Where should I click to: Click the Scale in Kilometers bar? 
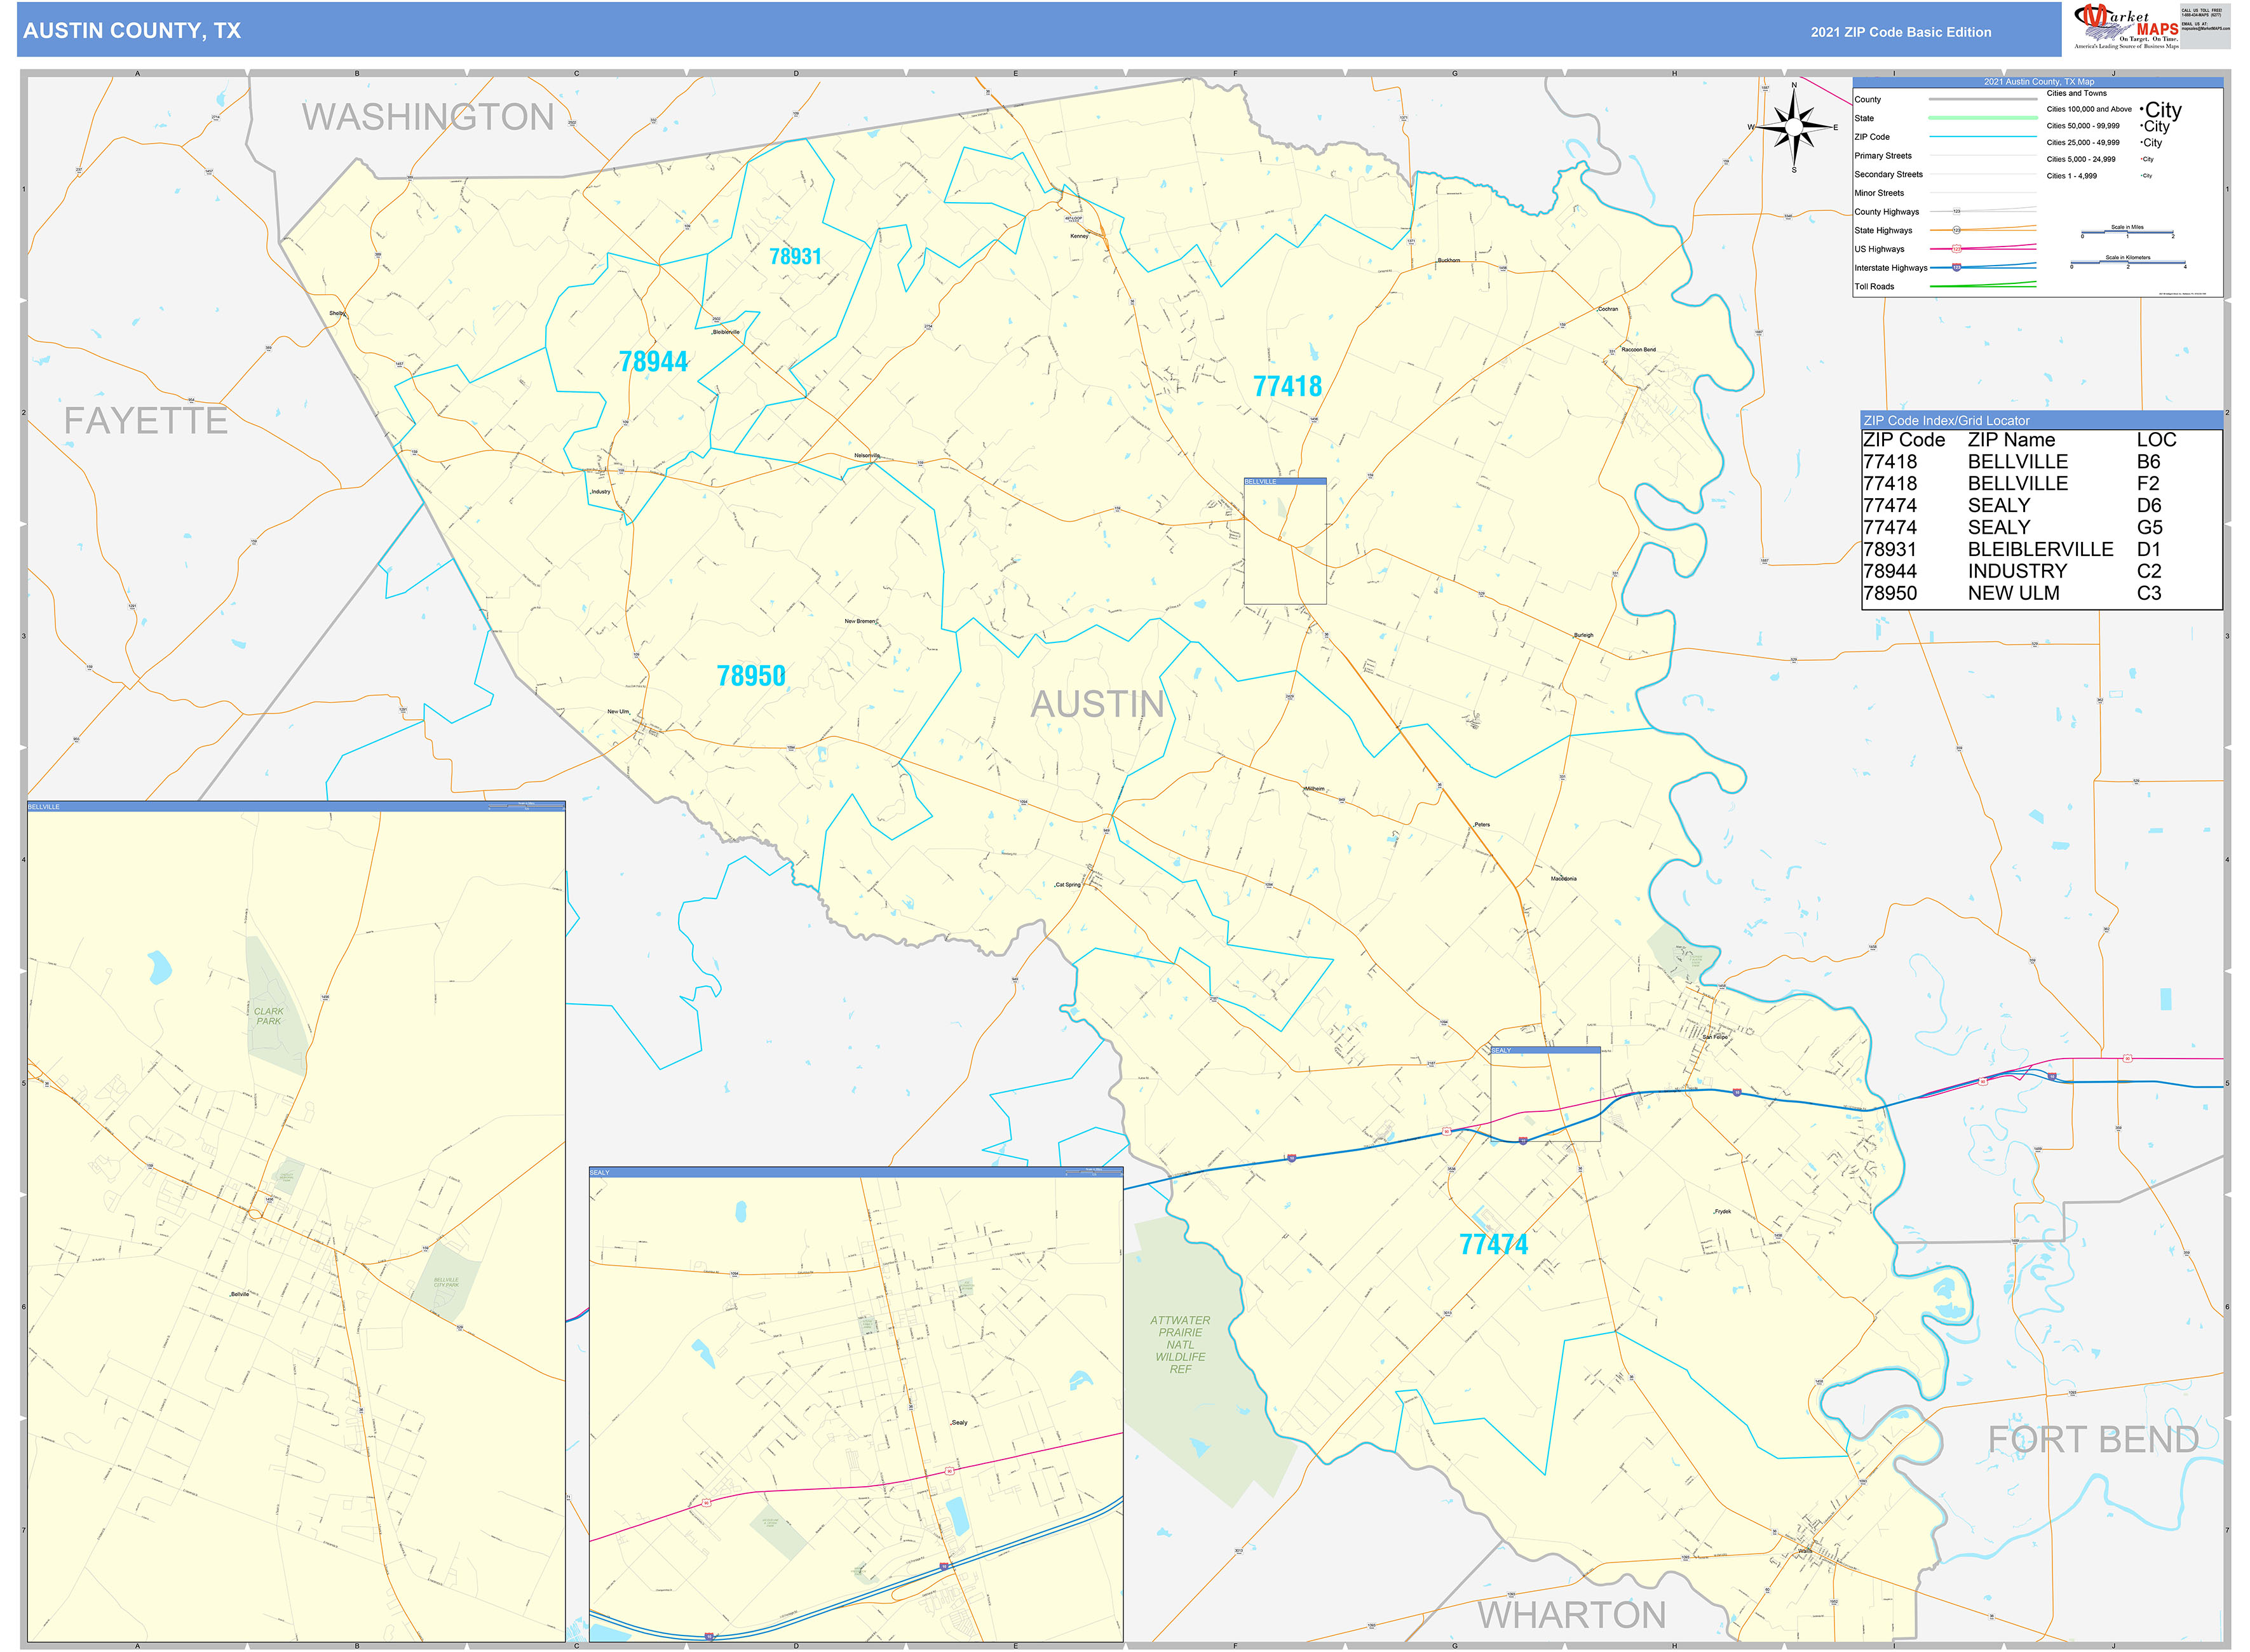click(x=2127, y=264)
